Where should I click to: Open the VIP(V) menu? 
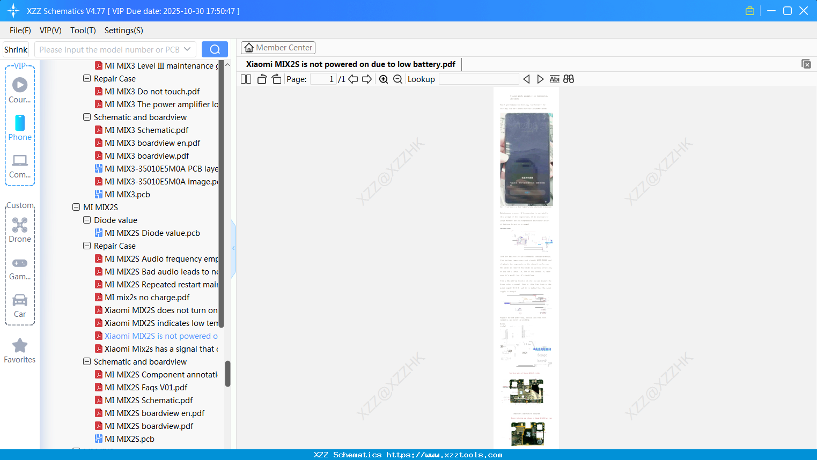(x=50, y=31)
